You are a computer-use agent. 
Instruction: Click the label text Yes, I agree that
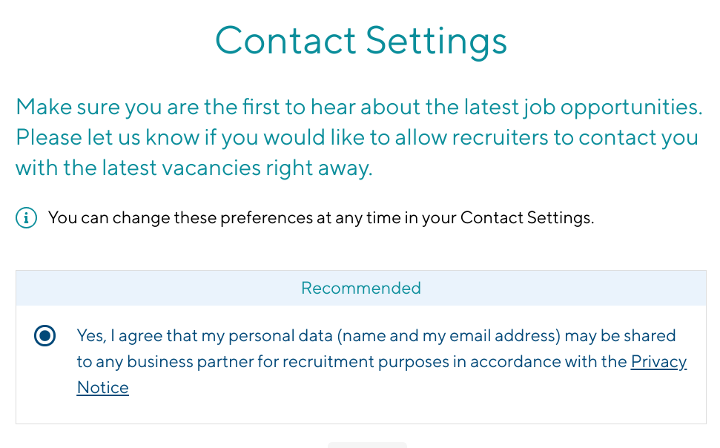point(136,336)
